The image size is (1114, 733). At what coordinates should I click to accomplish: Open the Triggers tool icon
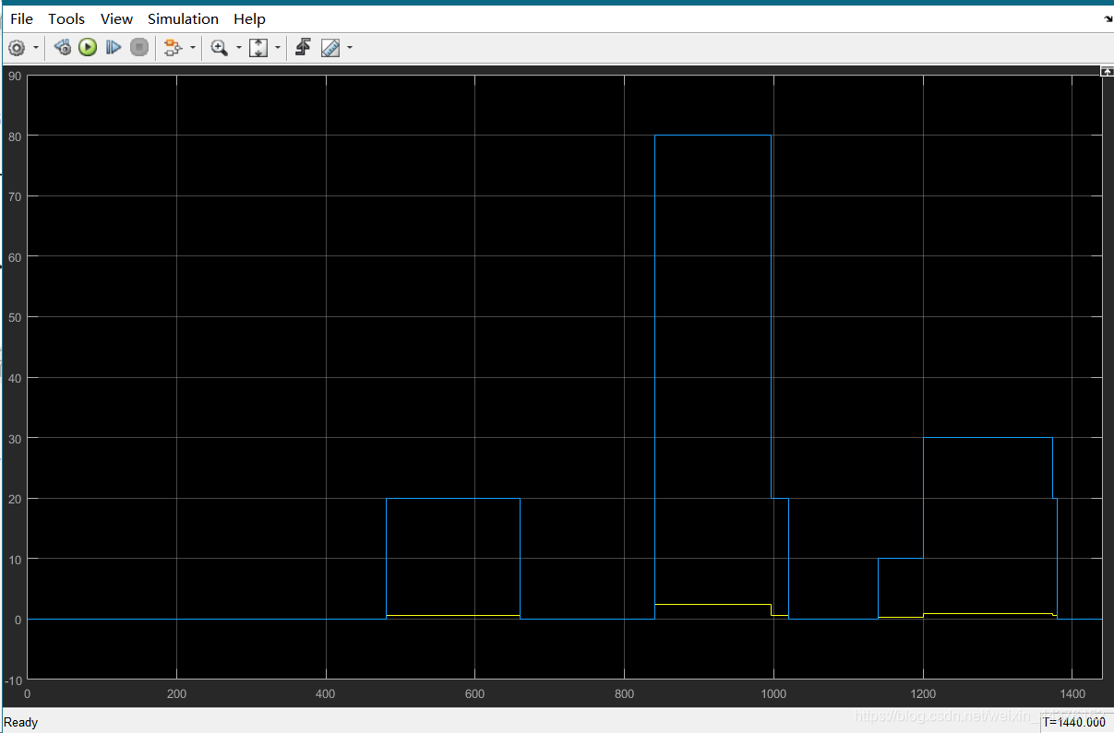point(303,47)
